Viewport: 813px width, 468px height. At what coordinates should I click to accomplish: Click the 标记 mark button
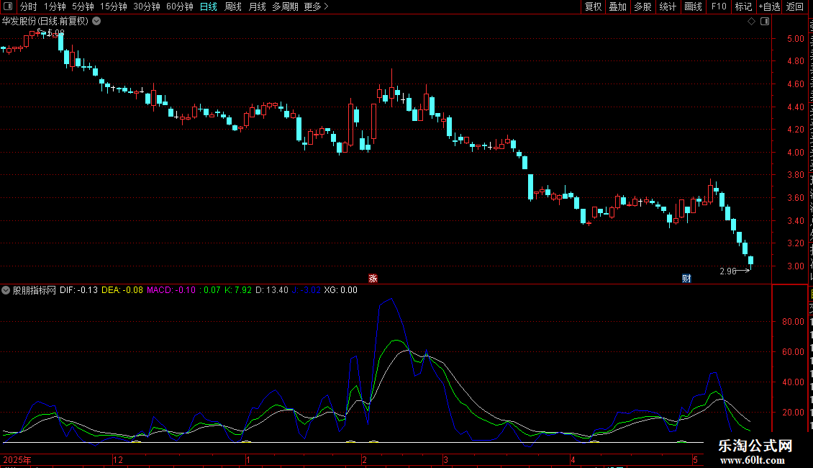[x=743, y=6]
